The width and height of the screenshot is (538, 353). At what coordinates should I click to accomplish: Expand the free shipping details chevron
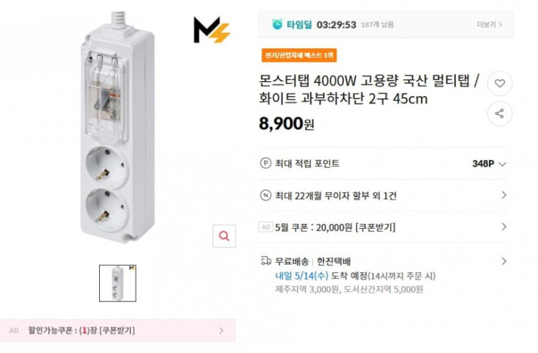pyautogui.click(x=504, y=261)
